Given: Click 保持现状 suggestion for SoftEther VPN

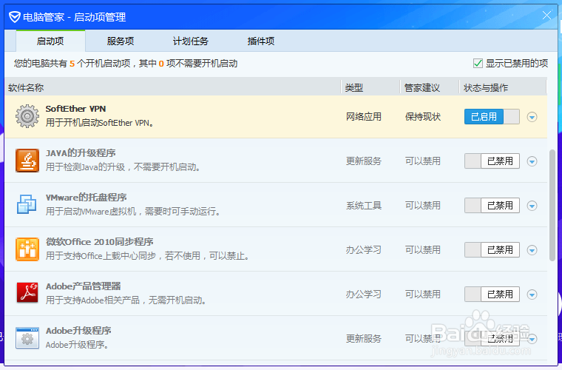Looking at the screenshot, I should point(422,117).
